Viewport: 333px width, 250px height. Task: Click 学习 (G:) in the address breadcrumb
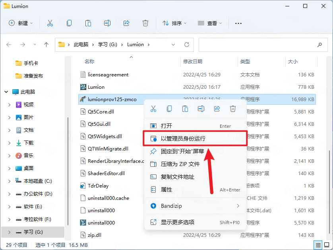click(107, 45)
